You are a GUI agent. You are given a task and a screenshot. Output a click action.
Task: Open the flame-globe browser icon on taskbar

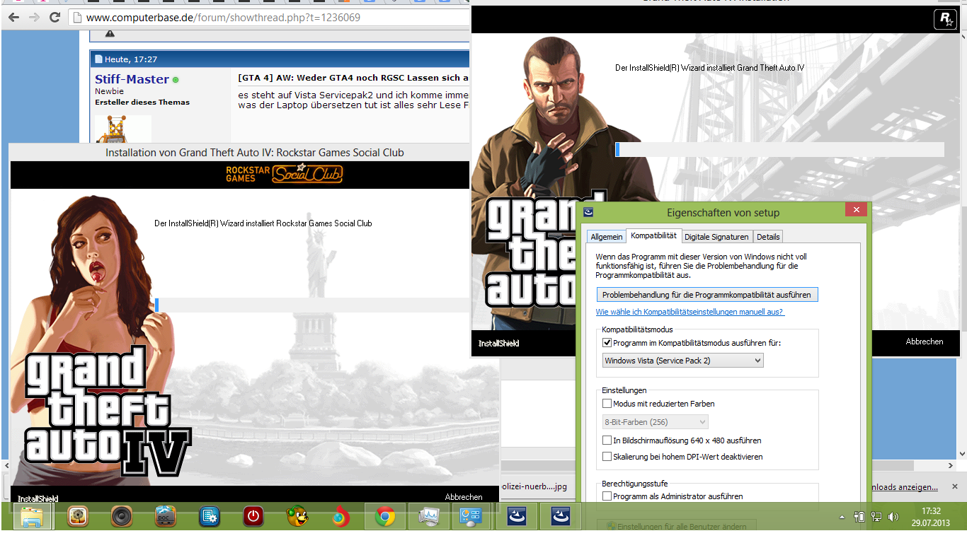341,518
